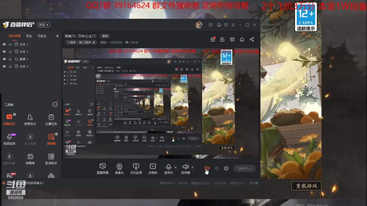Toggle lock on 文本 1 layer
The width and height of the screenshot is (367, 206).
coord(10,44)
